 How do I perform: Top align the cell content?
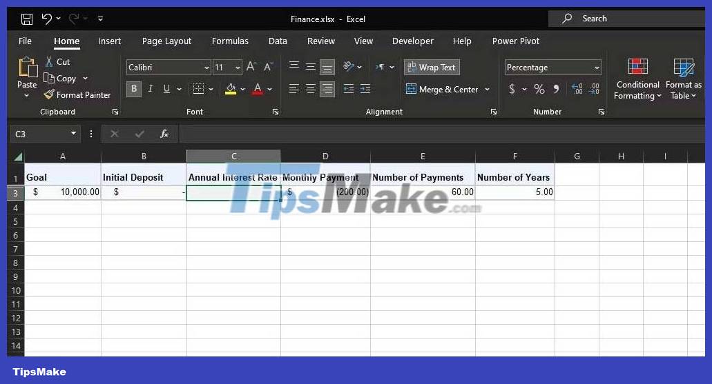coord(294,66)
